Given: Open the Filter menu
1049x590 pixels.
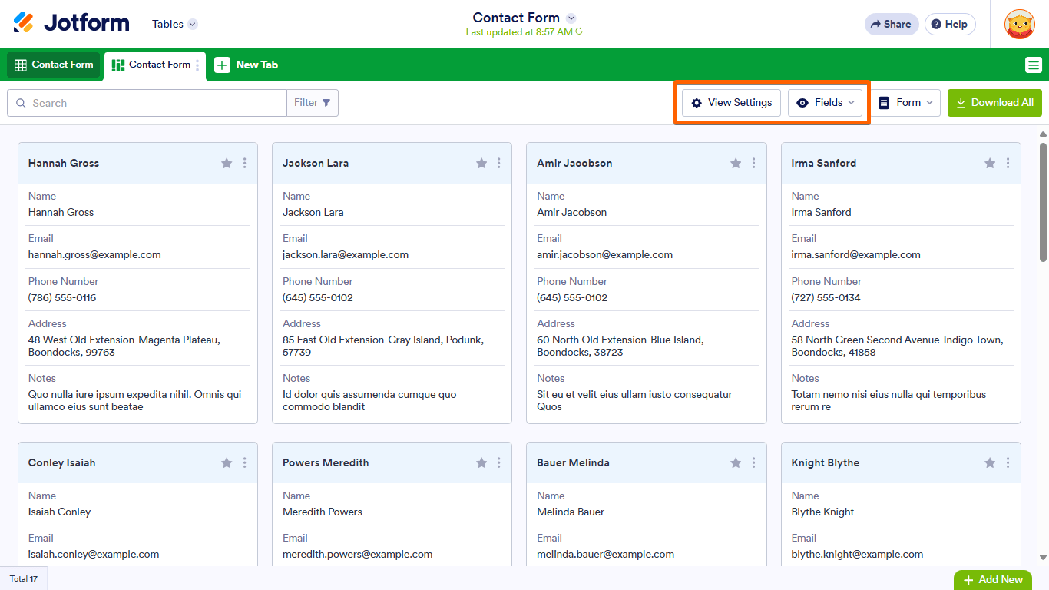Looking at the screenshot, I should pos(313,103).
